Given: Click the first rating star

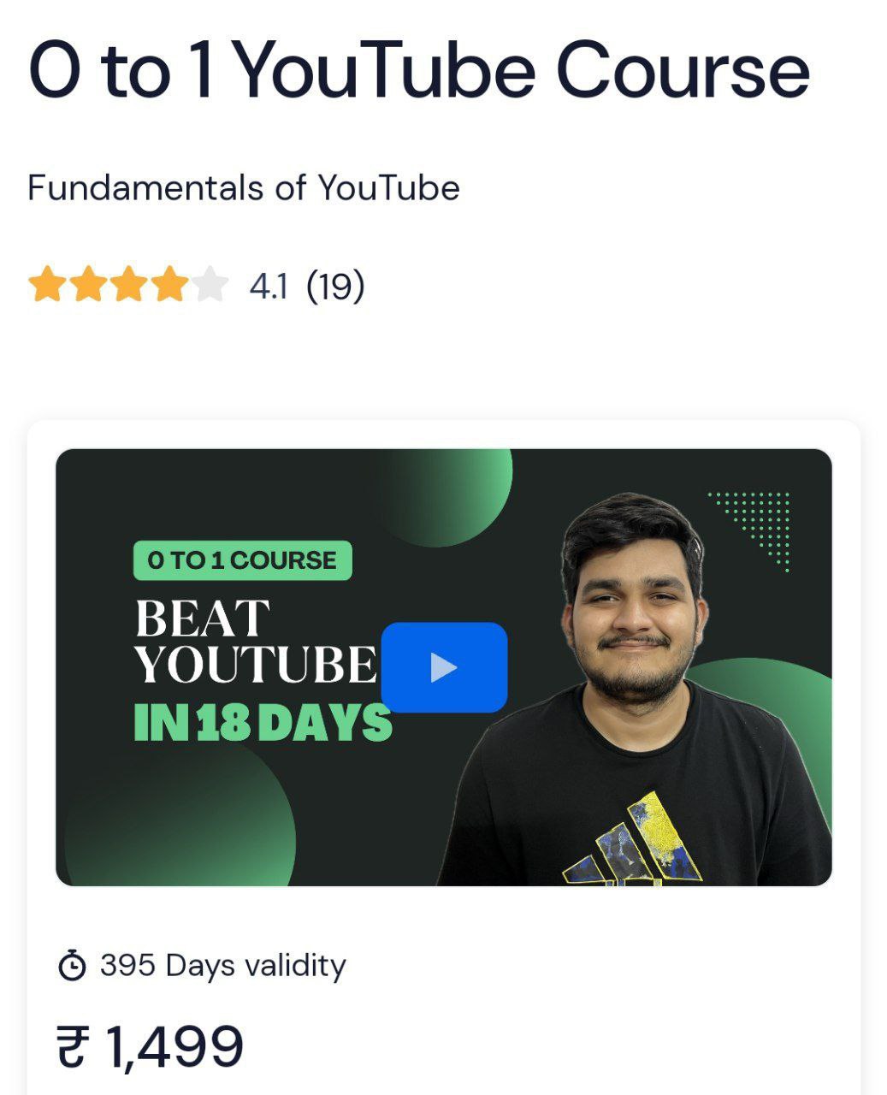Looking at the screenshot, I should [45, 285].
